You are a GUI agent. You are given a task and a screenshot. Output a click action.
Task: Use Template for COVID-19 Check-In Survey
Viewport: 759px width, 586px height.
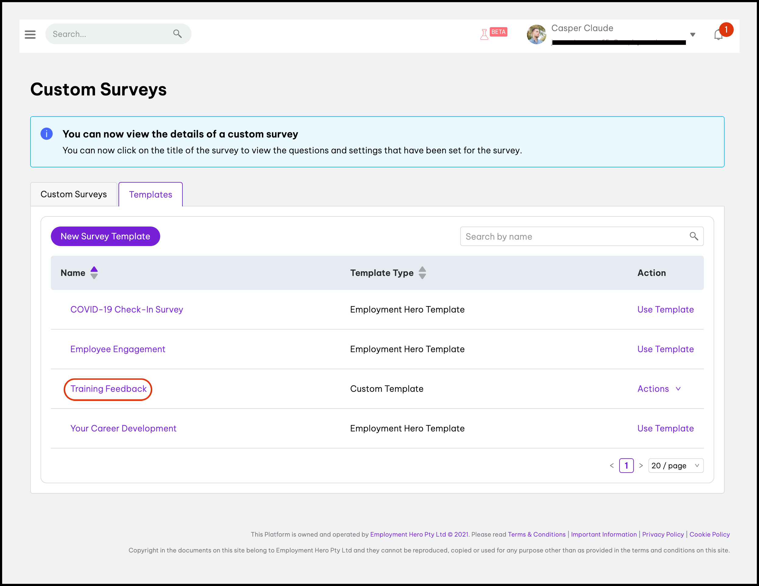(665, 309)
